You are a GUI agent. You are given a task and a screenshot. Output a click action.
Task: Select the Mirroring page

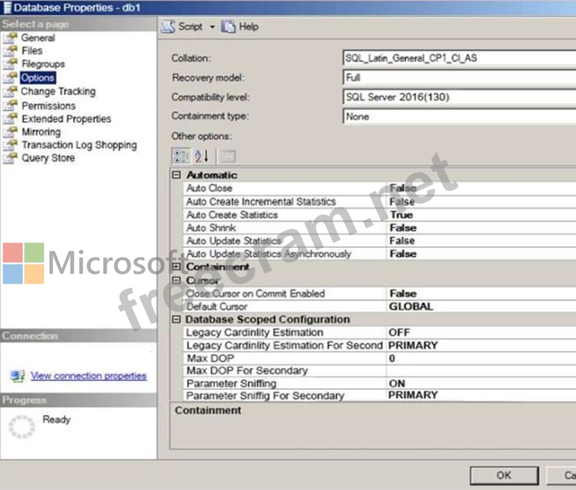(41, 132)
